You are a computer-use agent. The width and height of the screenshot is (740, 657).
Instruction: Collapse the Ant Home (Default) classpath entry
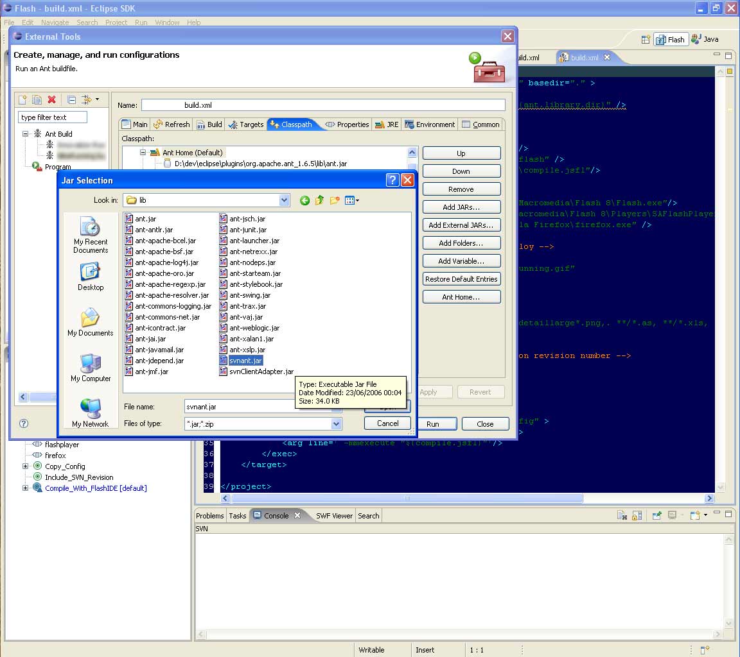click(143, 152)
